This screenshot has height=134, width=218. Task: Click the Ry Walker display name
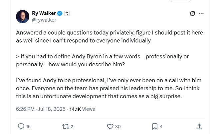pyautogui.click(x=44, y=13)
